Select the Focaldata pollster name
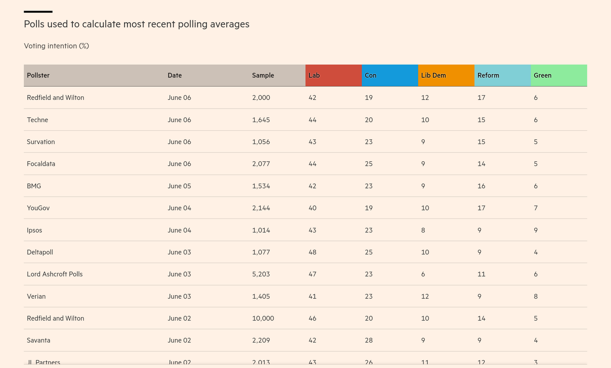The height and width of the screenshot is (368, 611). pos(41,164)
